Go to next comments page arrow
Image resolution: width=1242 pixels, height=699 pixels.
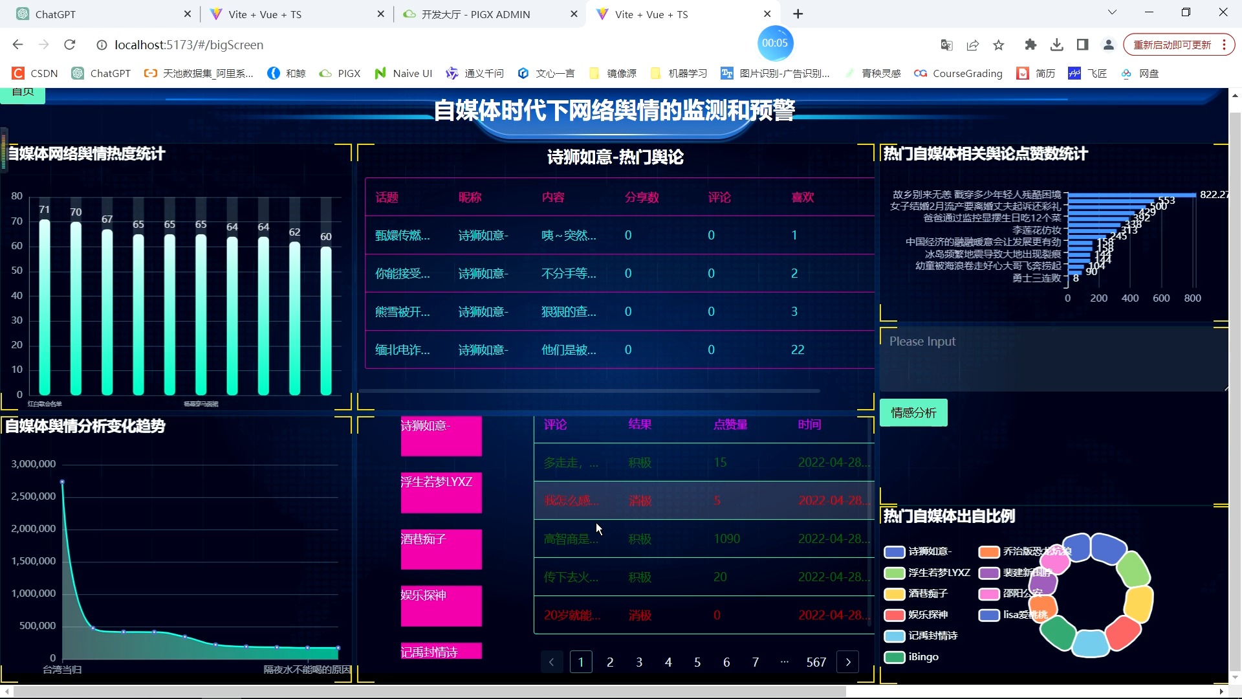click(x=848, y=662)
